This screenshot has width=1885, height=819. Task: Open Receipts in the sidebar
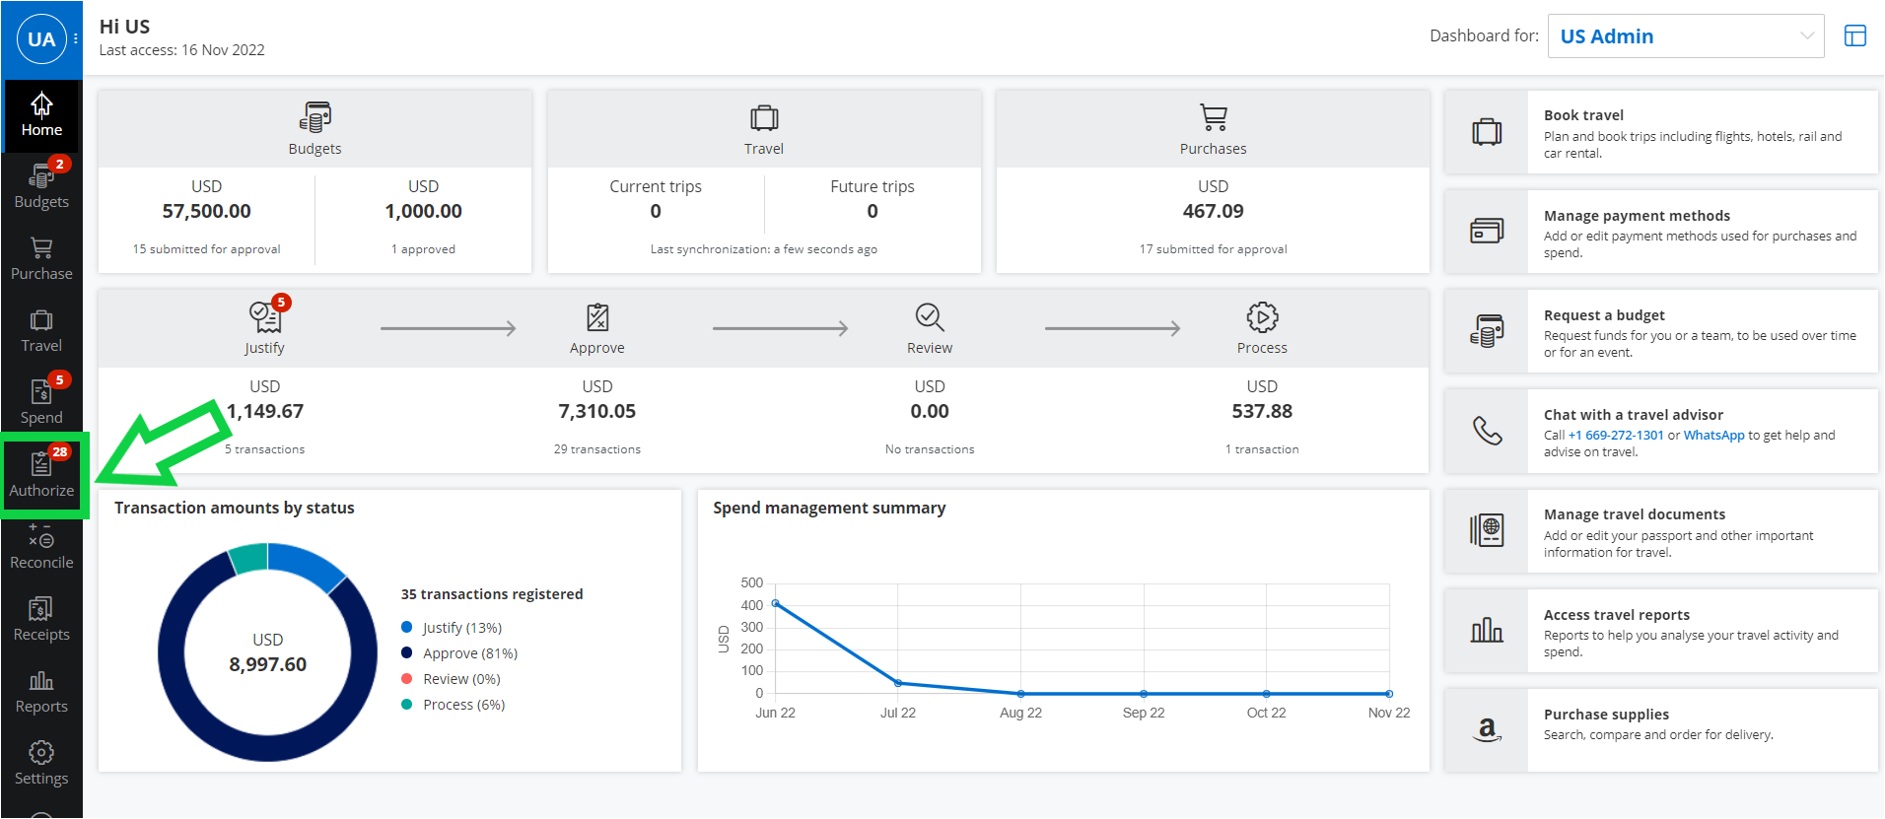(41, 619)
